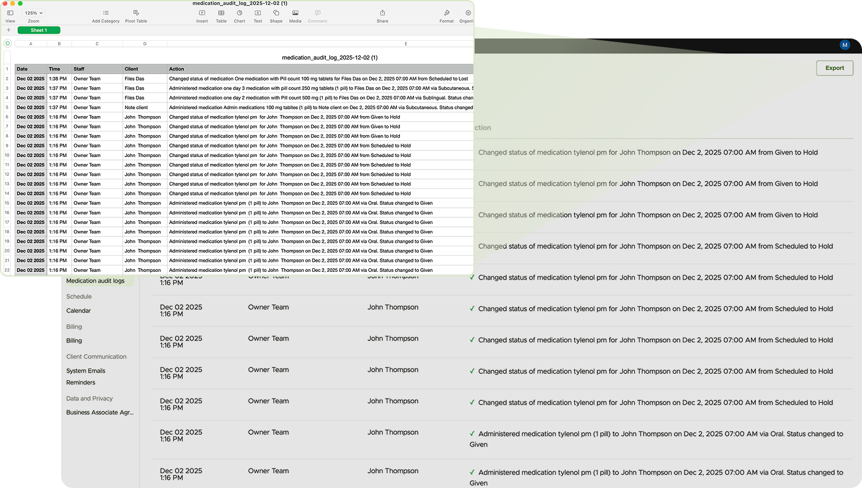The height and width of the screenshot is (488, 862).
Task: Select cell Changed status to Lost in row 2
Action: [x=320, y=79]
